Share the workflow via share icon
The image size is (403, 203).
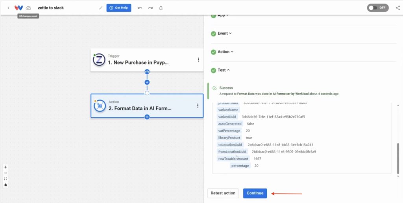(397, 8)
